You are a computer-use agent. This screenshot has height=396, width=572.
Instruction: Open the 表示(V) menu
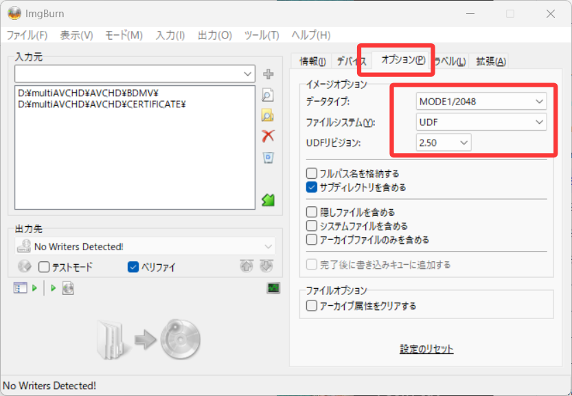pyautogui.click(x=77, y=35)
